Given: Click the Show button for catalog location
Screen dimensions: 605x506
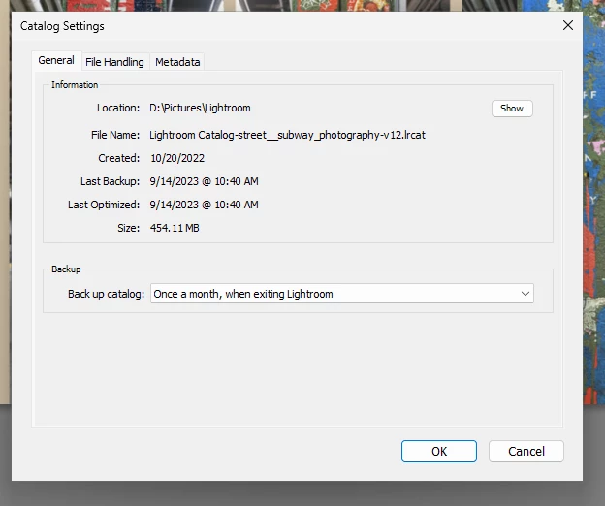Looking at the screenshot, I should (x=512, y=109).
